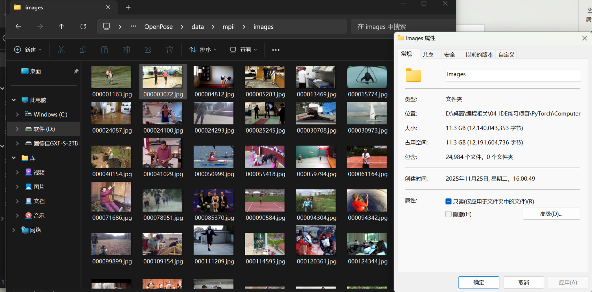Screen dimensions: 592x292
Task: Select thumbnail 000094342.jpg
Action: pos(367,205)
